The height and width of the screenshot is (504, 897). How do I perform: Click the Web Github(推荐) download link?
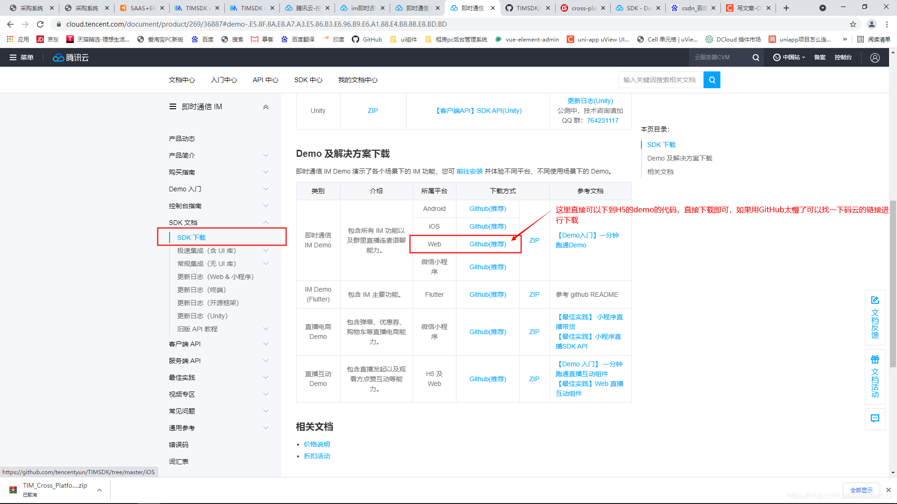tap(487, 244)
